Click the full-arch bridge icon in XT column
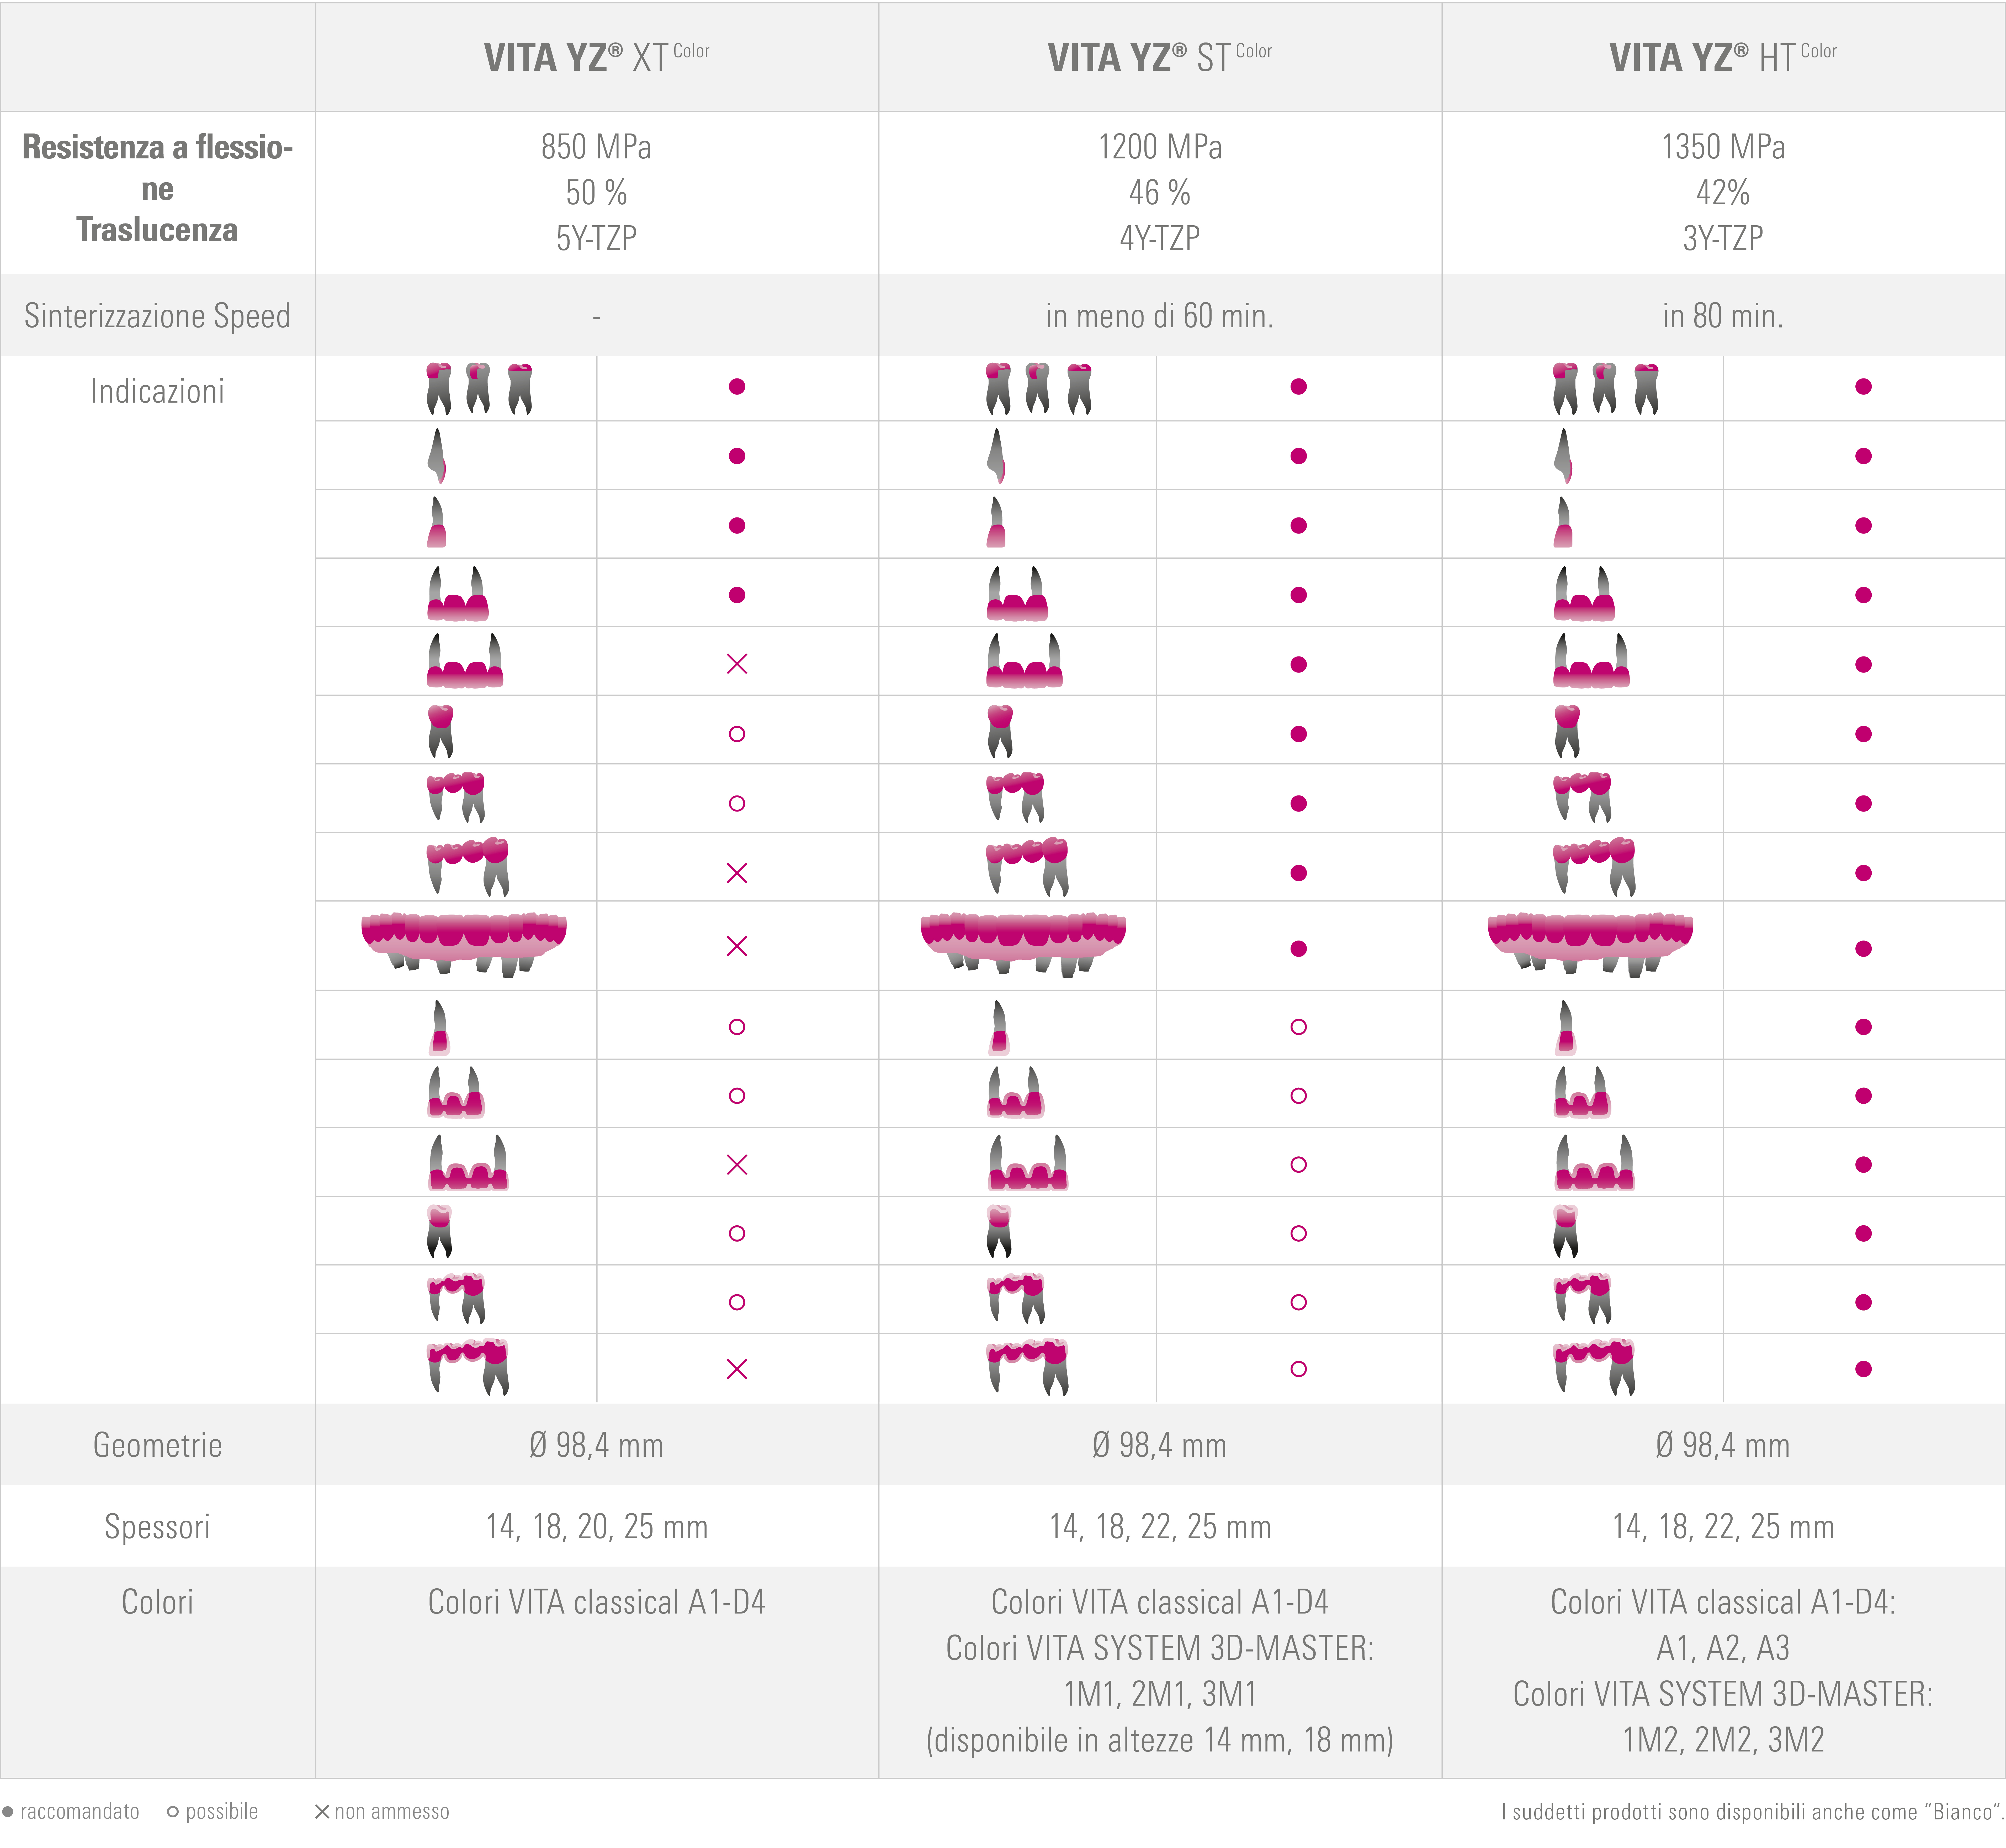2006x1848 pixels. [x=463, y=944]
